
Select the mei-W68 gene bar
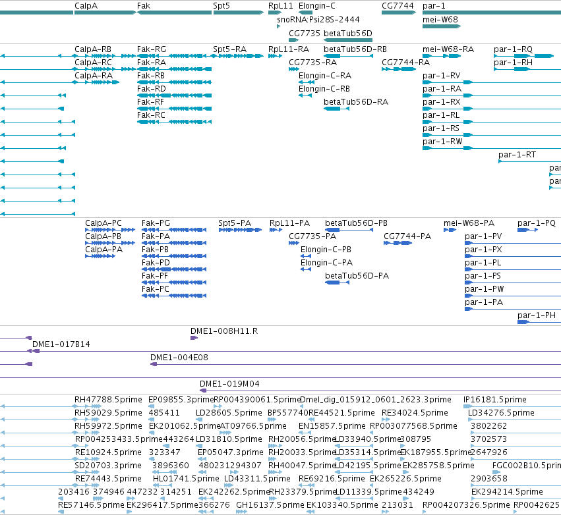[442, 26]
